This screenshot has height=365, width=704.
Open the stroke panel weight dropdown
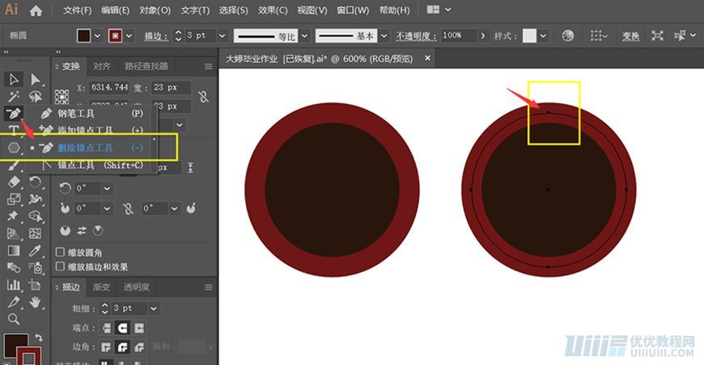point(154,308)
